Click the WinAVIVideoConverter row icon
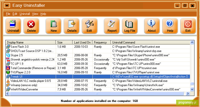200x107 pixels. pos(8,89)
